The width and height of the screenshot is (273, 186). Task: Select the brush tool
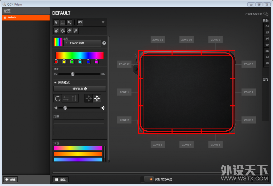tap(56, 31)
